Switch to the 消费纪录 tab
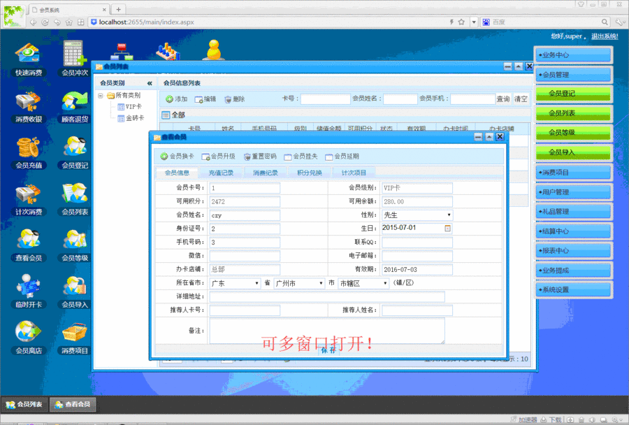 (x=265, y=173)
